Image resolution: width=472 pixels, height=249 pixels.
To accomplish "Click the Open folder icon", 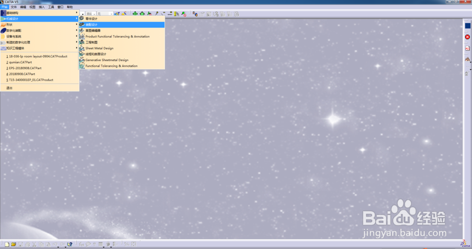I will pyautogui.click(x=14, y=244).
